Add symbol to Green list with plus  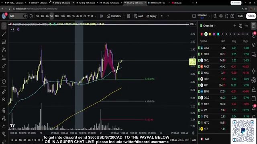(x=235, y=26)
